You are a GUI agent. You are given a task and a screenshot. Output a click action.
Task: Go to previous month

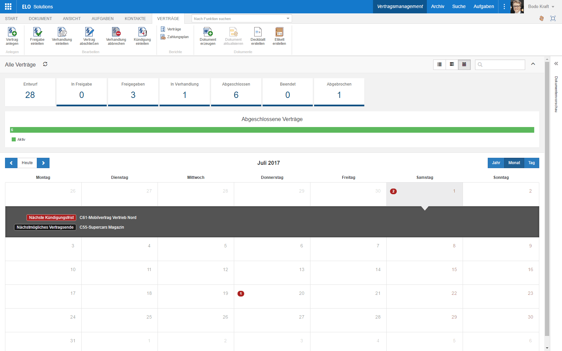(x=11, y=163)
